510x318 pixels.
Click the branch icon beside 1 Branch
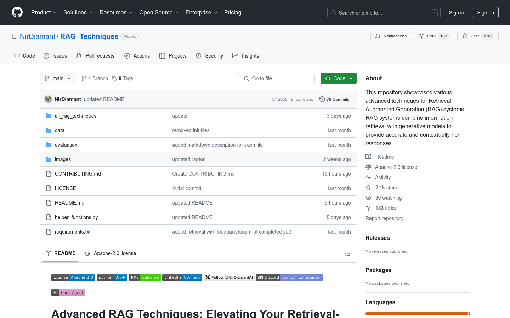(x=84, y=78)
